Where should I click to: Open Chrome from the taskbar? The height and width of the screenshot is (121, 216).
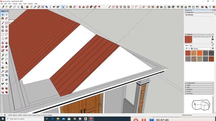click(x=75, y=119)
